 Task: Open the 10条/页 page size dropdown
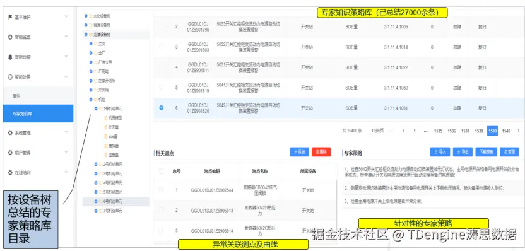click(381, 131)
